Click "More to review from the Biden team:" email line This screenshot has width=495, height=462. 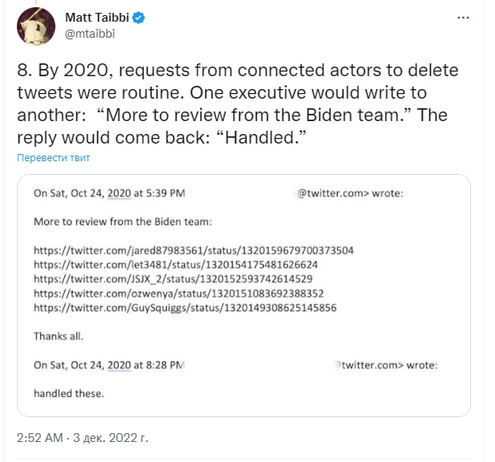123,221
